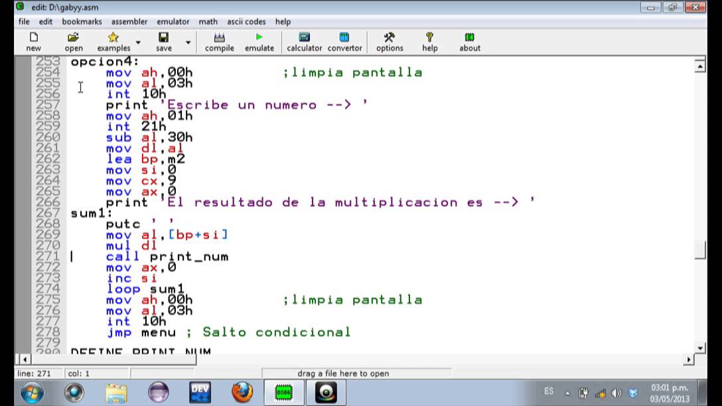
Task: Compile the assembly code
Action: (219, 41)
